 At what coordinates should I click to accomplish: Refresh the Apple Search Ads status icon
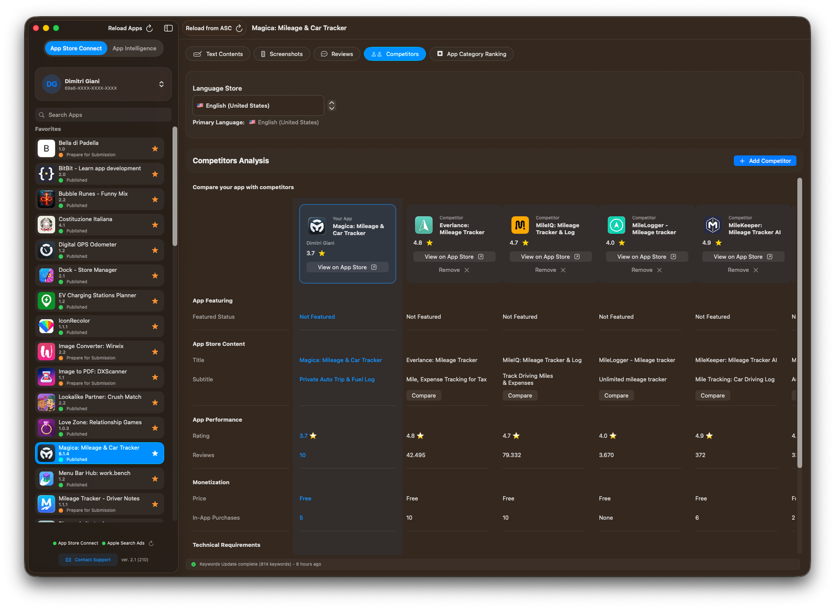tap(151, 543)
